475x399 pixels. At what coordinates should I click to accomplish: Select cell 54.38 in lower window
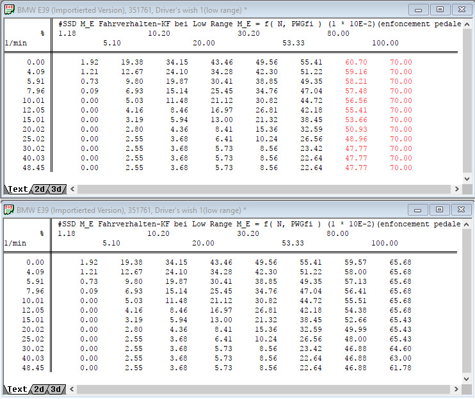point(355,310)
